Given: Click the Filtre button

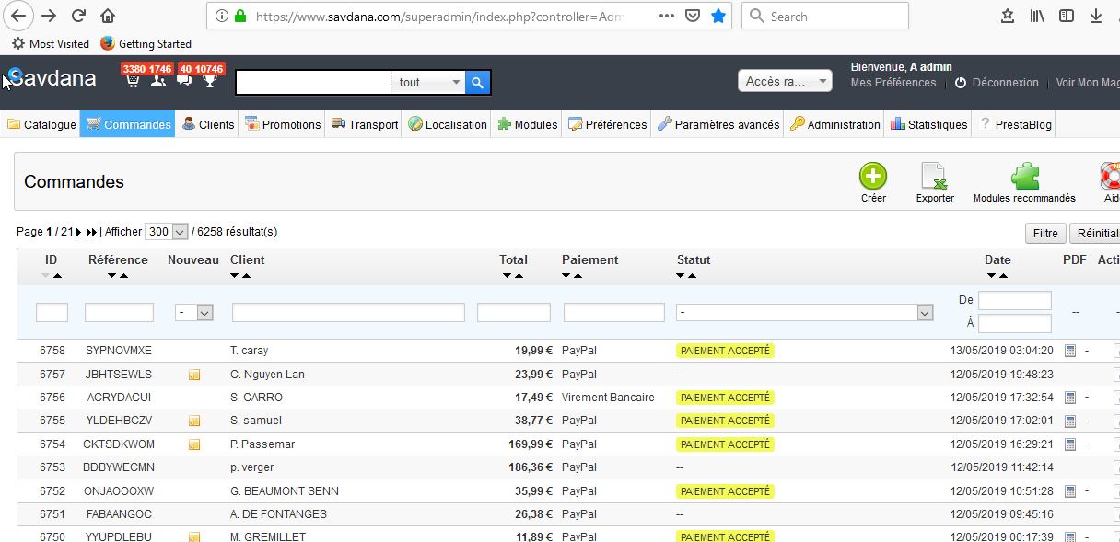Looking at the screenshot, I should [x=1044, y=234].
